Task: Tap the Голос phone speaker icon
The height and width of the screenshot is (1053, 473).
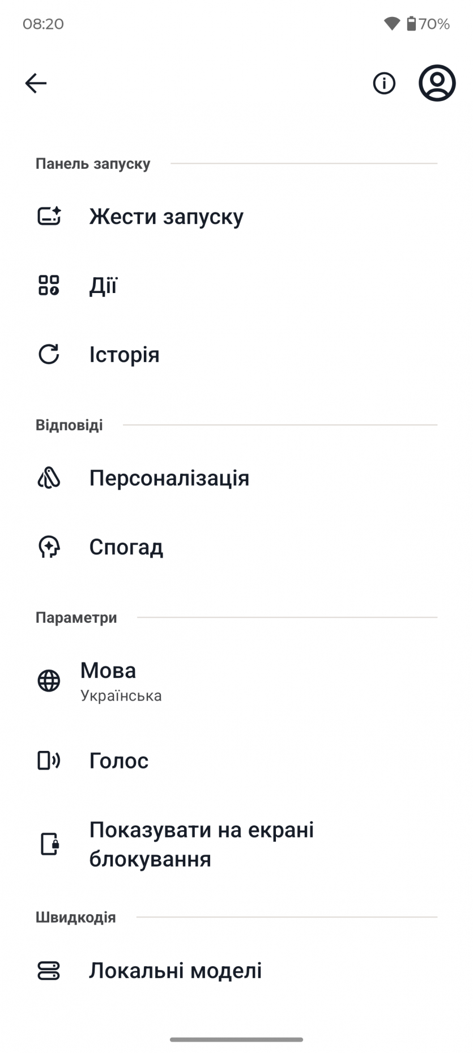Action: pos(49,761)
